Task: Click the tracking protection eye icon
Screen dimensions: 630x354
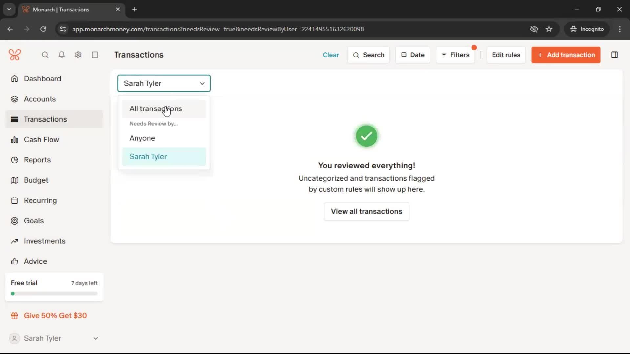Action: coord(534,29)
